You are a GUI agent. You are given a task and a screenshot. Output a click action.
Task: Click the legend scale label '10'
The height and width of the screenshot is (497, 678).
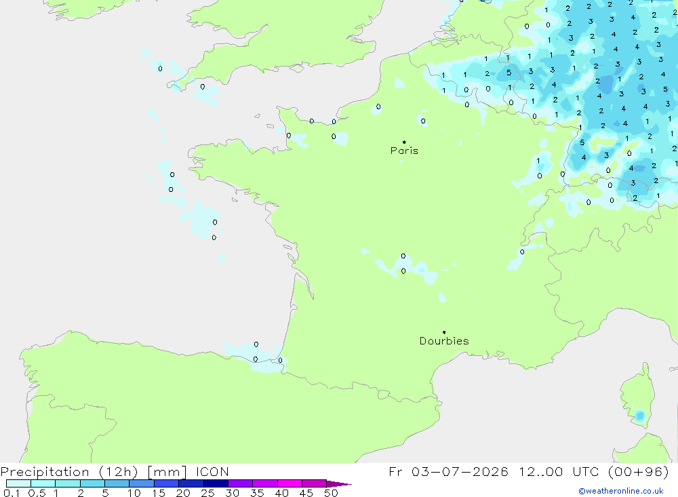[134, 493]
